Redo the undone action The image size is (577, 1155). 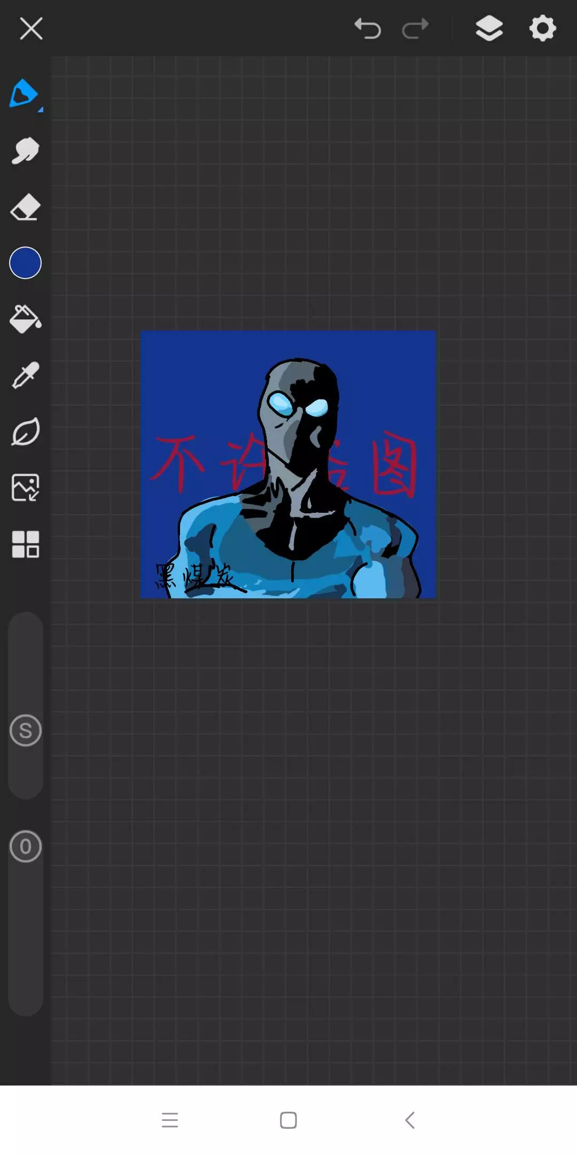point(415,28)
